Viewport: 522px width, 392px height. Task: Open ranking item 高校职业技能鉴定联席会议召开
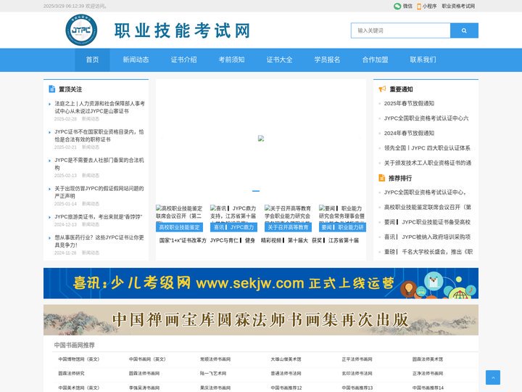coord(428,208)
